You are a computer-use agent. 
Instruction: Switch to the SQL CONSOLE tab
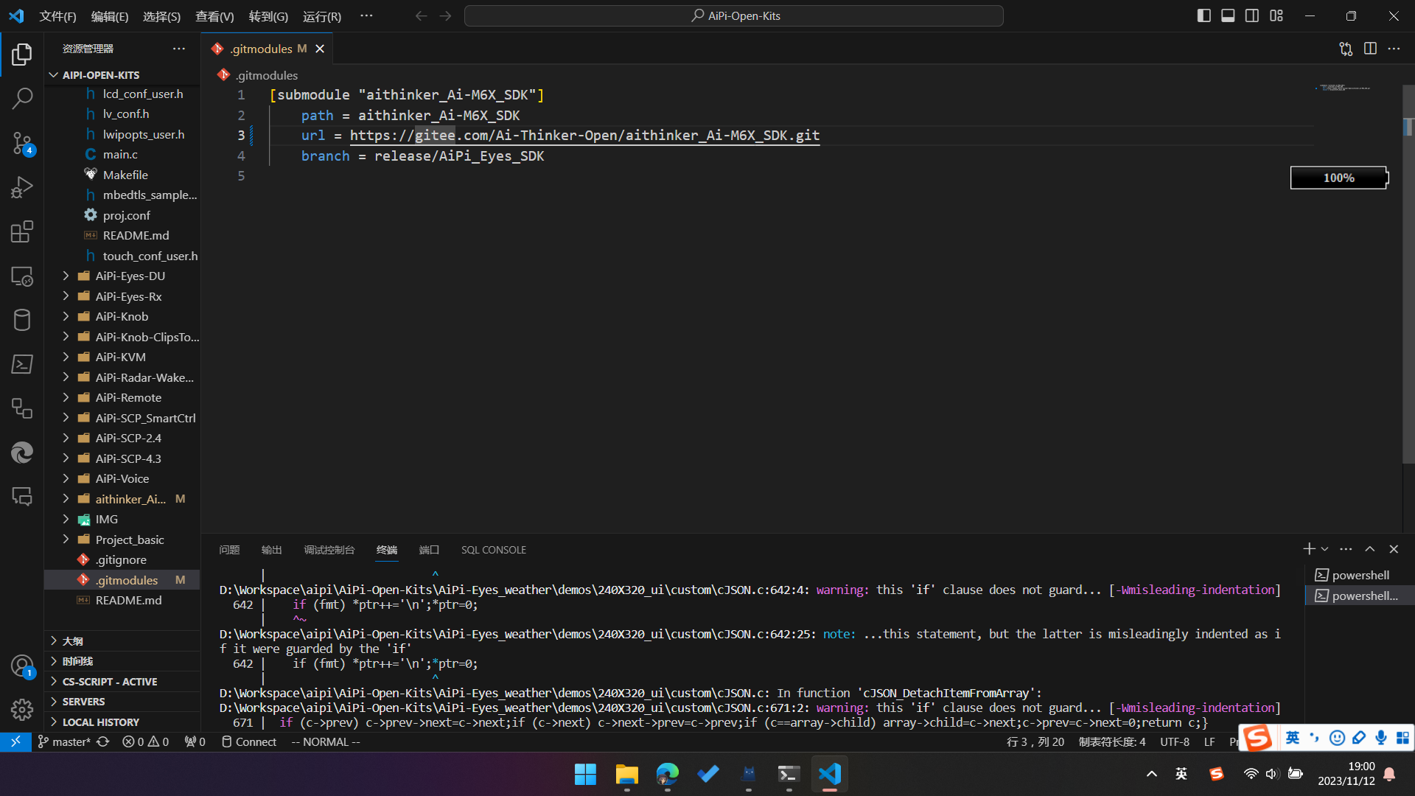494,550
